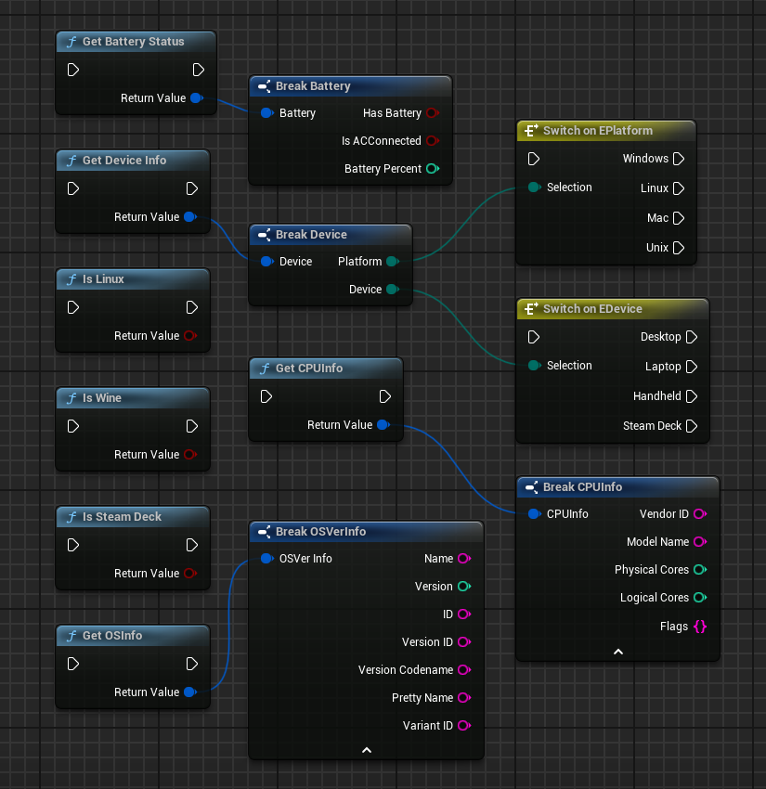Click Get CPUInfo output execution pin

pos(385,396)
